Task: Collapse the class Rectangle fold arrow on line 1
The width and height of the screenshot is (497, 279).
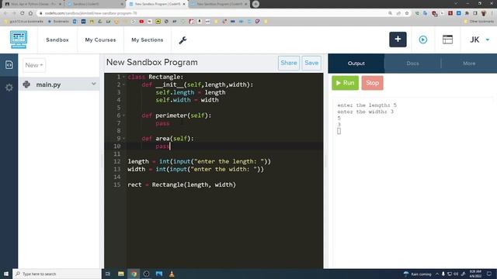Action: coord(123,77)
